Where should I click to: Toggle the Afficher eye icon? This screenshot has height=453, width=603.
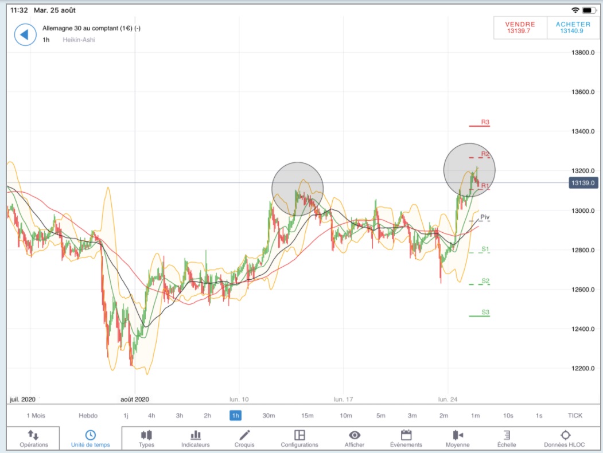pos(354,439)
